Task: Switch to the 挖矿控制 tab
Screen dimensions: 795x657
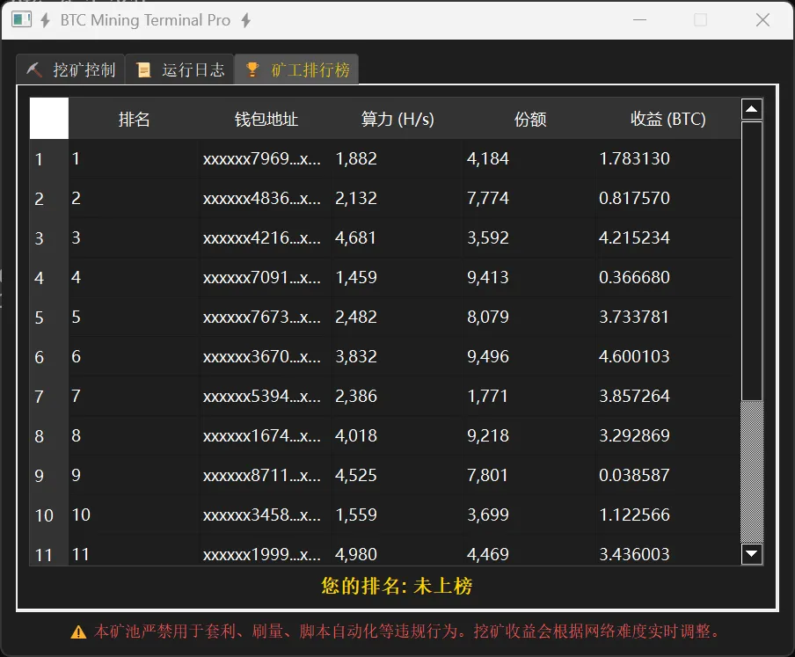Action: point(70,69)
